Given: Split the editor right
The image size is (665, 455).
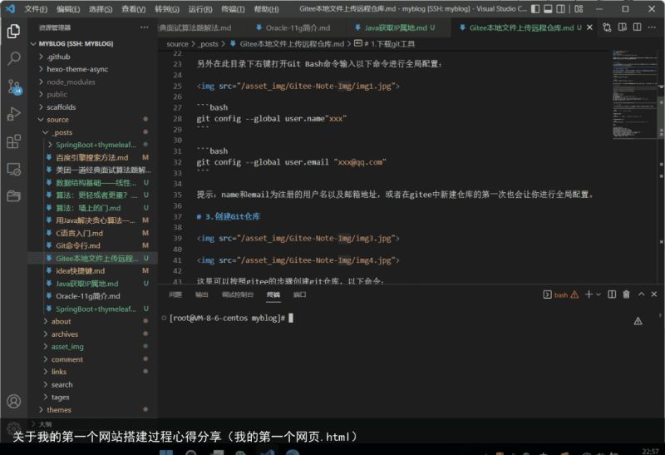Looking at the screenshot, I should [x=637, y=27].
